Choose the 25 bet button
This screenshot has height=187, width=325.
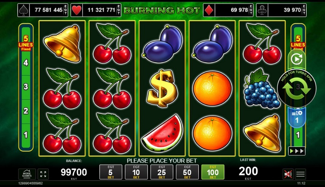162,172
